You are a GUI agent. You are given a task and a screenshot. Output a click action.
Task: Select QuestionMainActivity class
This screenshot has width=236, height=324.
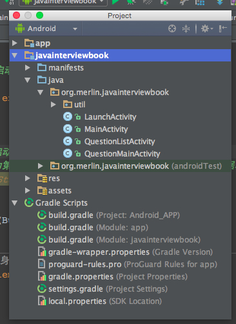pyautogui.click(x=122, y=154)
